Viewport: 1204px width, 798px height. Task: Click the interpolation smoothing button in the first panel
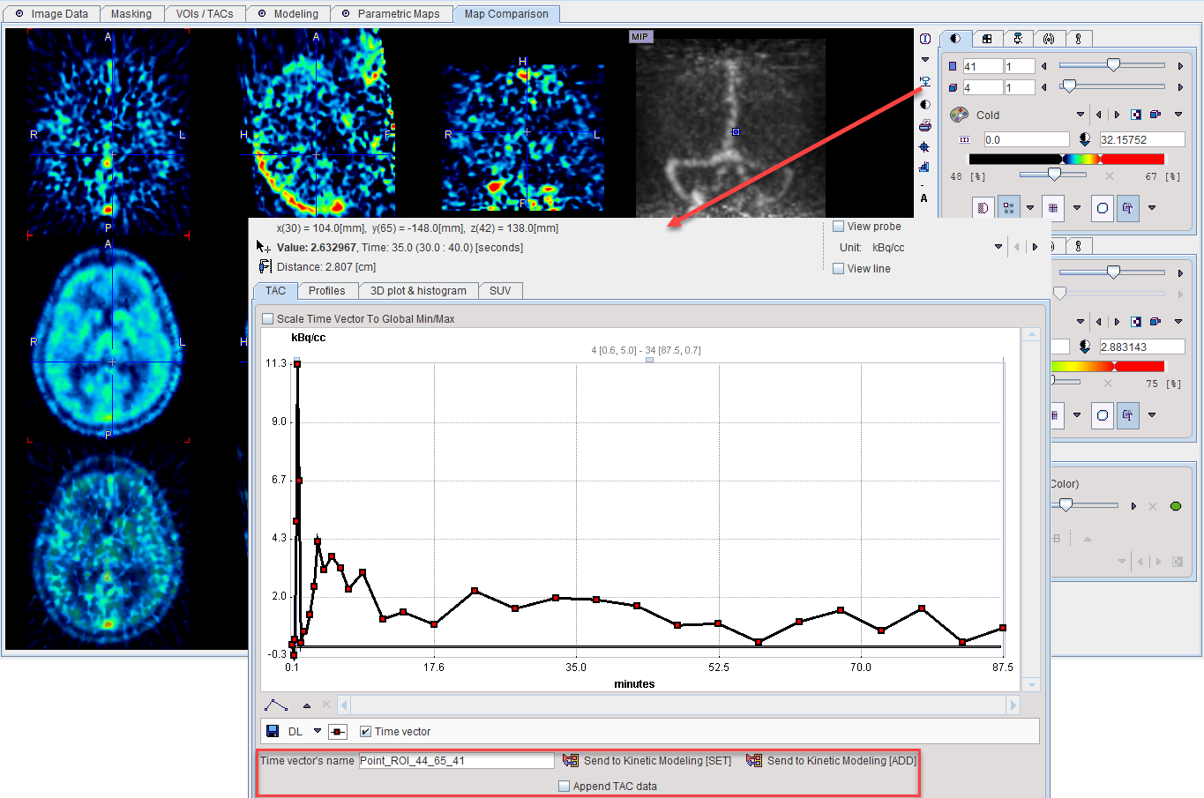pyautogui.click(x=983, y=208)
